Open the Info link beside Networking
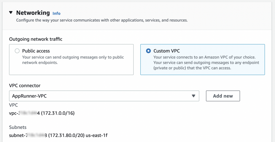275x142 pixels. coord(56,13)
